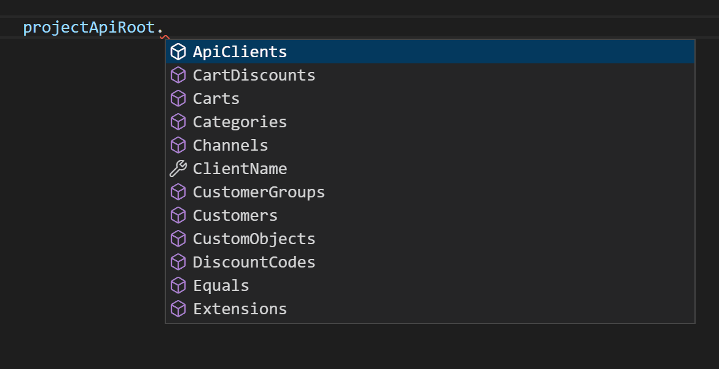Click the class icon beside ApiClients
Screen dimensions: 719x369
[x=178, y=52]
